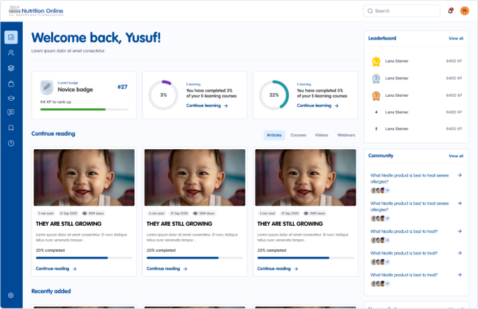Select the Webinars tab

point(346,135)
